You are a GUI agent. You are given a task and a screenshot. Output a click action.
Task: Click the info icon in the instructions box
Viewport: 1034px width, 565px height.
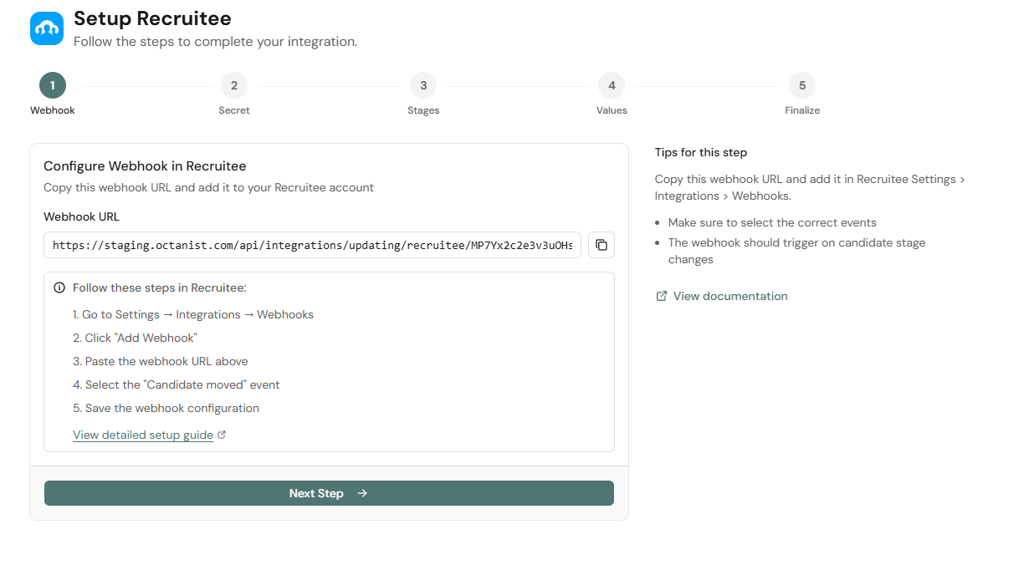tap(59, 287)
